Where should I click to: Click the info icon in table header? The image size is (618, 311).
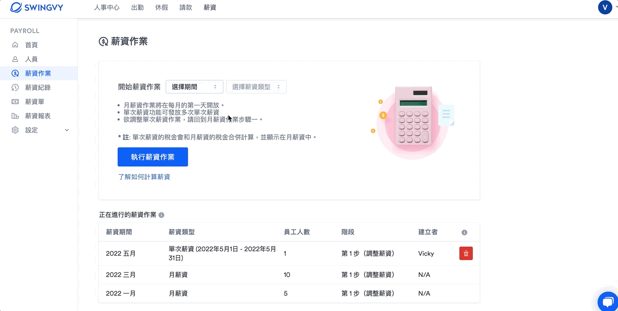tap(464, 233)
